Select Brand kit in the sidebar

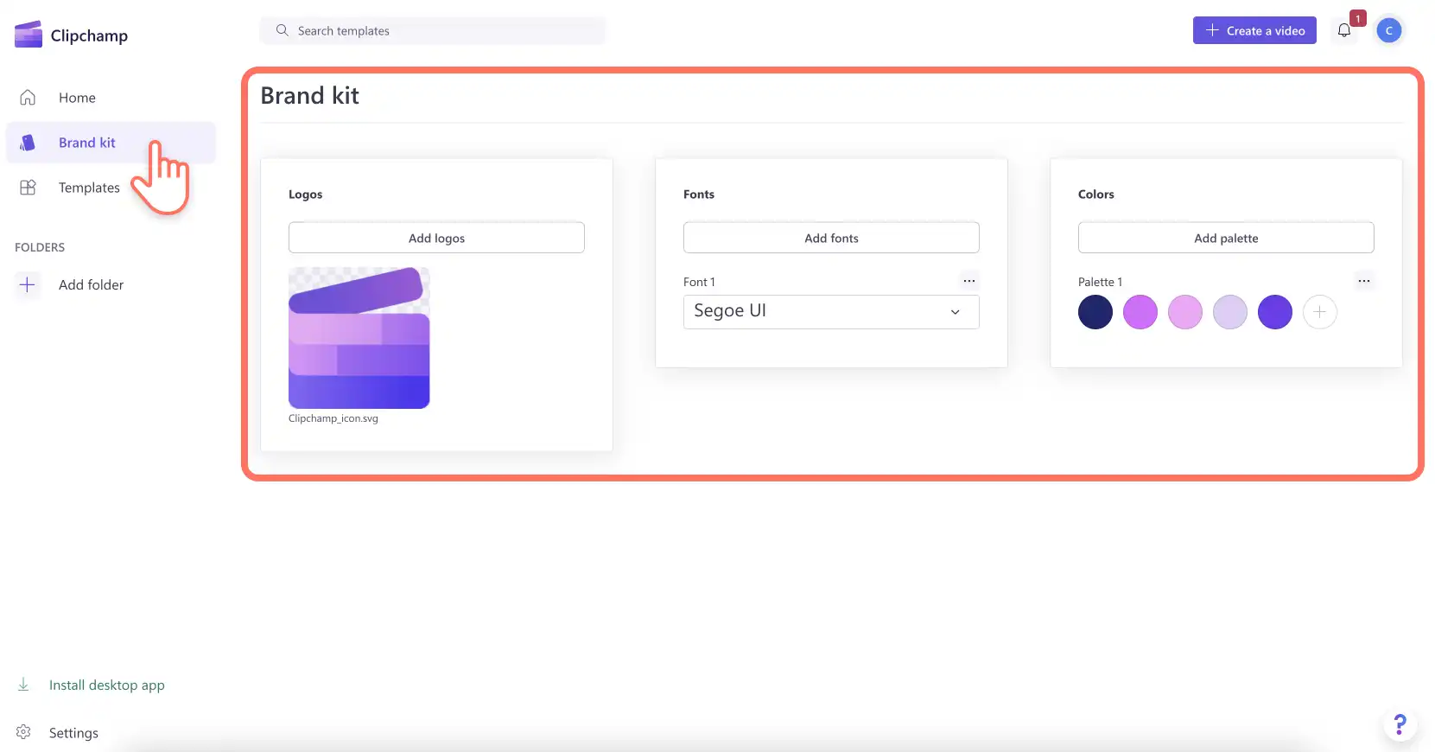click(x=86, y=143)
